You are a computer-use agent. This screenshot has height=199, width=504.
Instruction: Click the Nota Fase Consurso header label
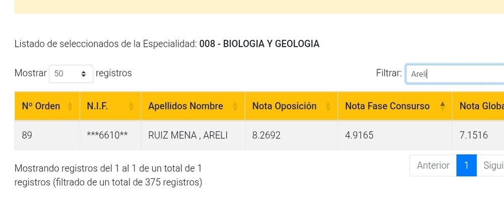point(387,106)
